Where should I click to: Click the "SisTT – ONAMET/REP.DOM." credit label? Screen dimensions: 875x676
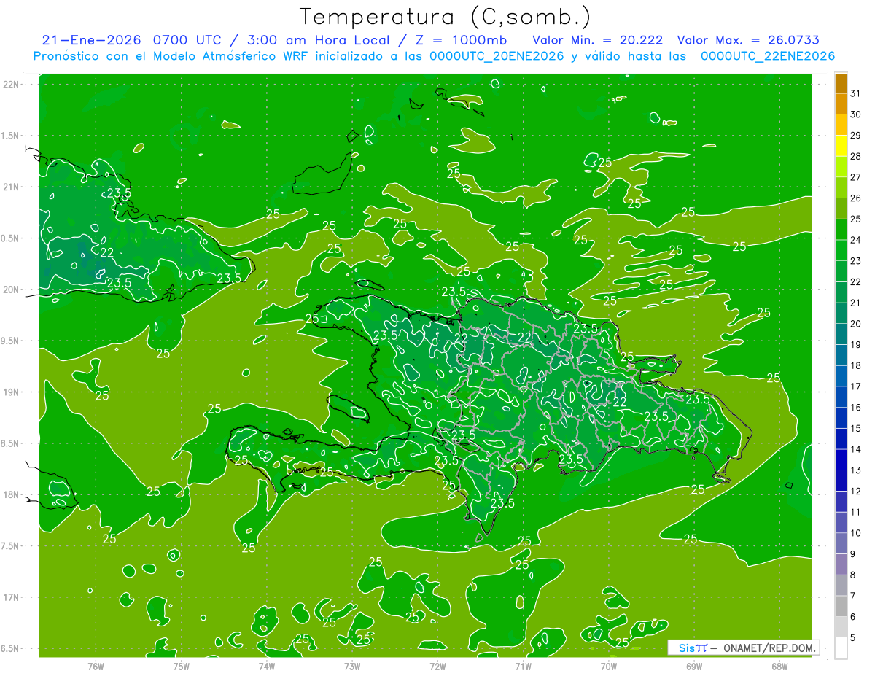point(743,648)
